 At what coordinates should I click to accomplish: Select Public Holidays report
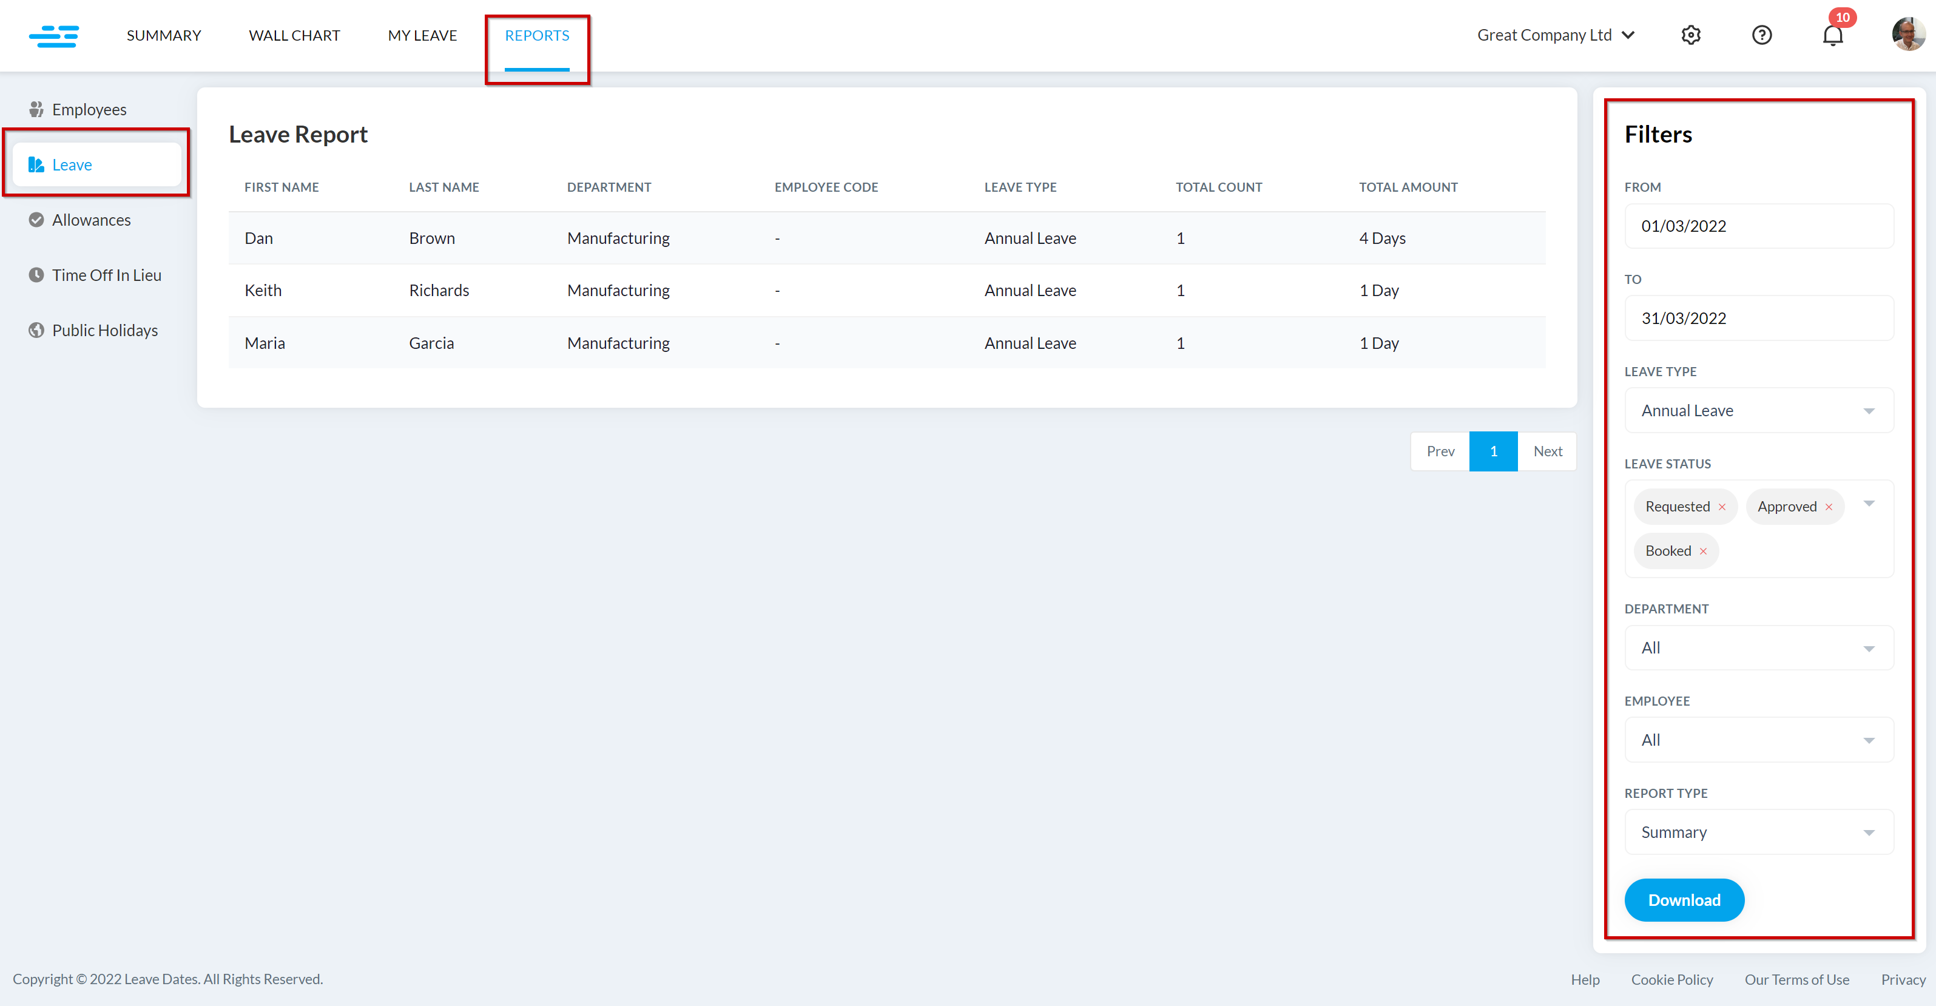pos(105,330)
